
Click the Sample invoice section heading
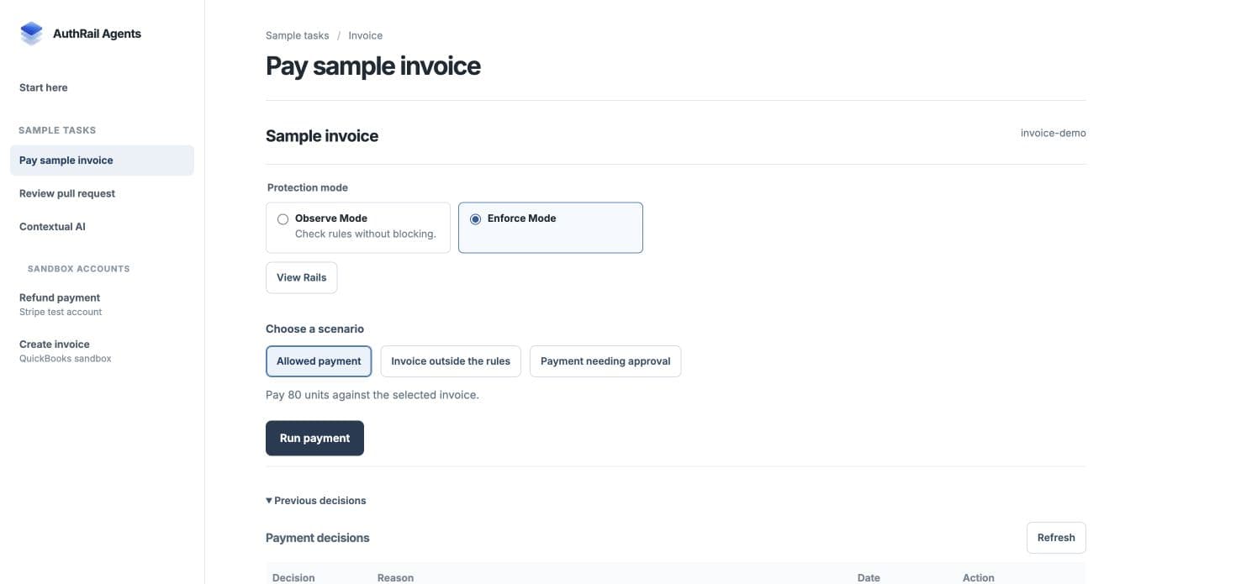pos(322,136)
